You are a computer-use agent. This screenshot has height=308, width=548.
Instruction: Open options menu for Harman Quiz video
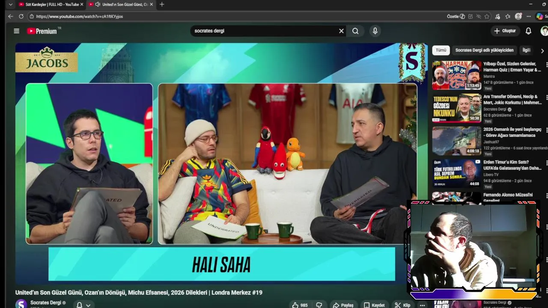point(546,65)
